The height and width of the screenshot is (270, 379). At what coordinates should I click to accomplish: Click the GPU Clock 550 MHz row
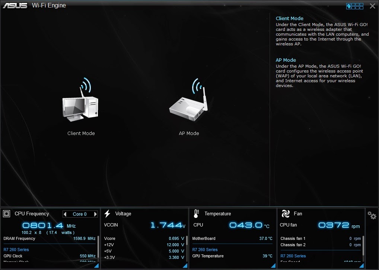(x=50, y=256)
